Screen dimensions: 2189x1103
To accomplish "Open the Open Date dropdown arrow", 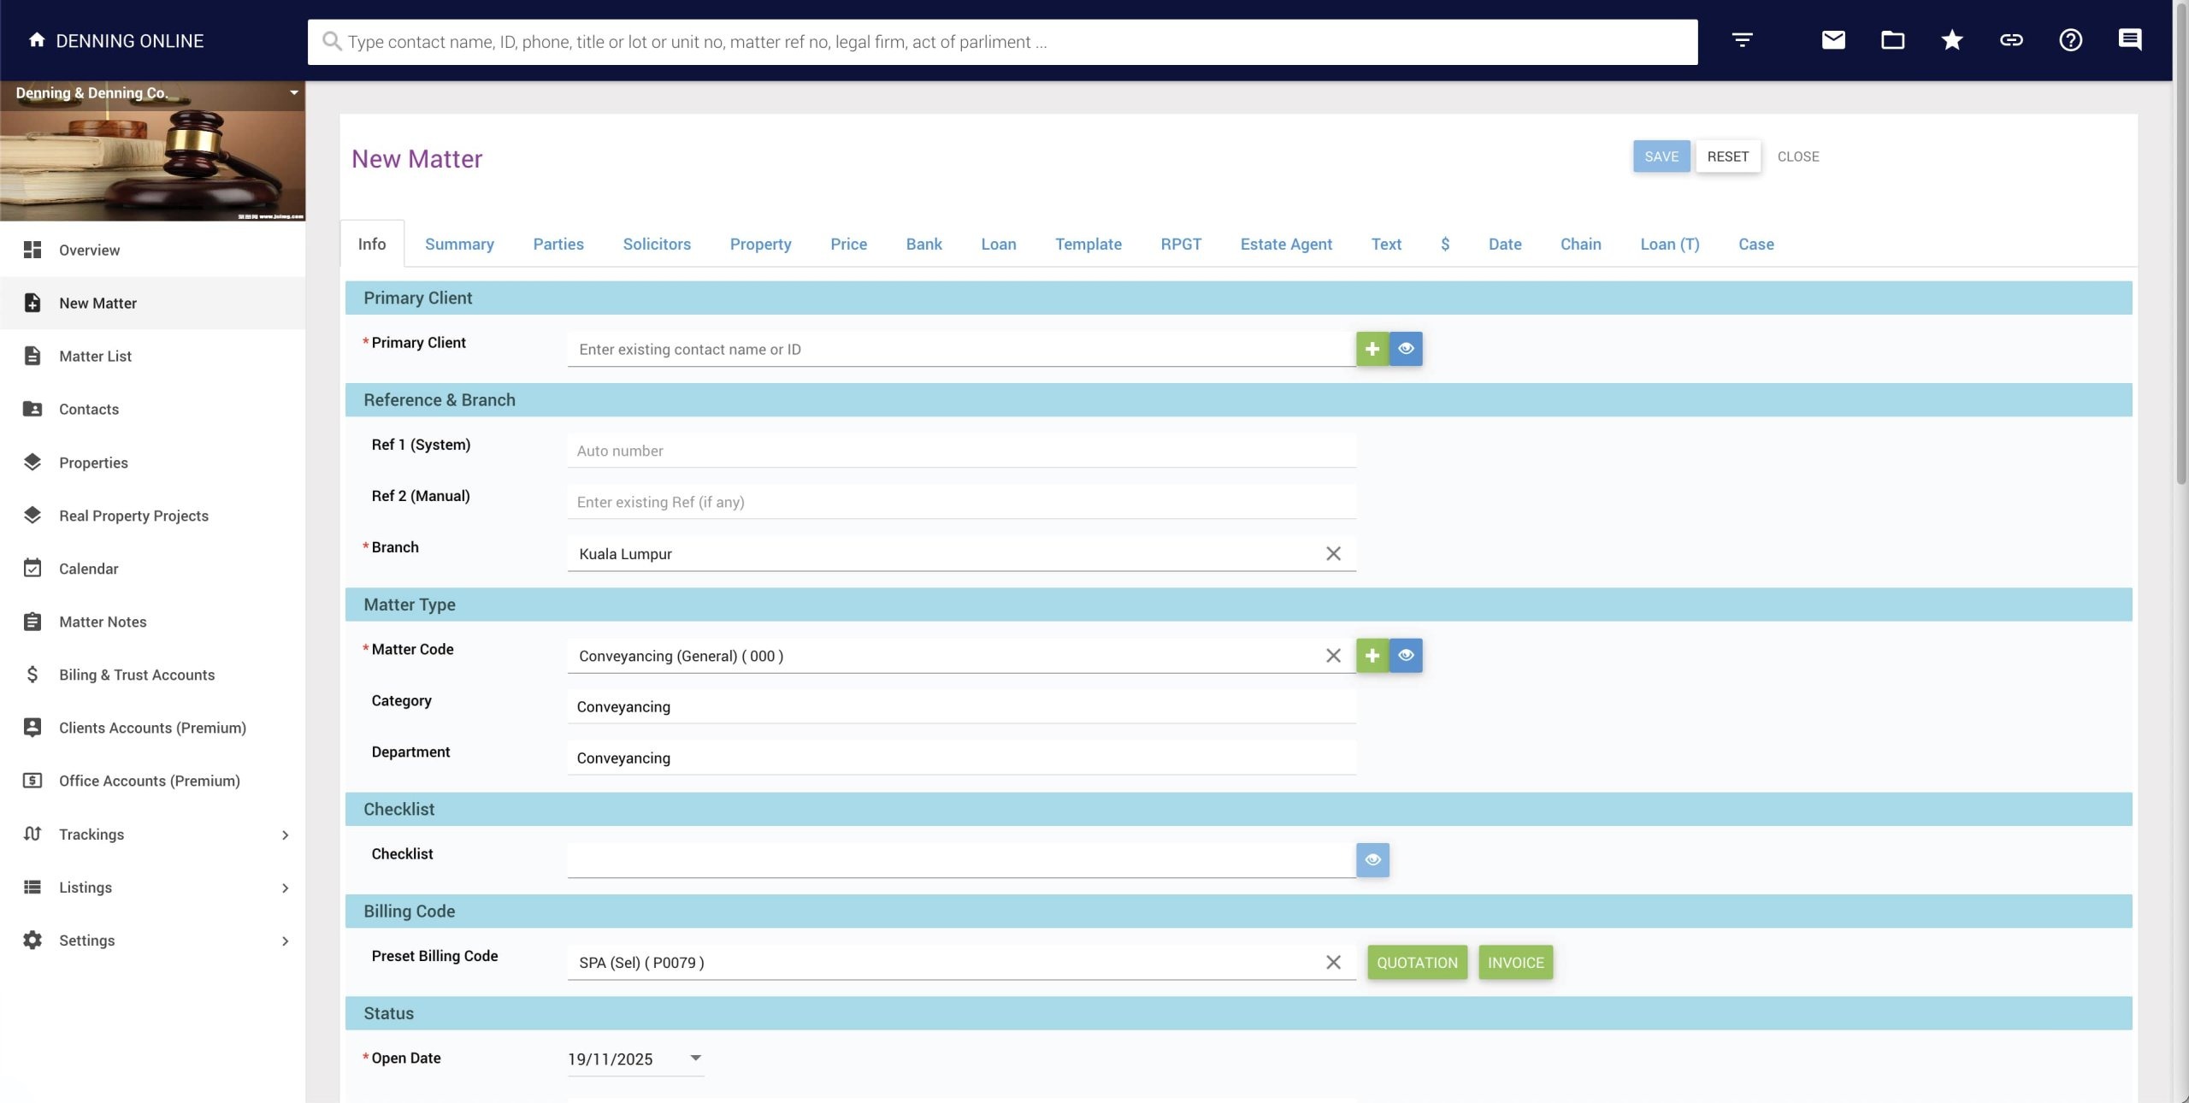I will coord(695,1059).
